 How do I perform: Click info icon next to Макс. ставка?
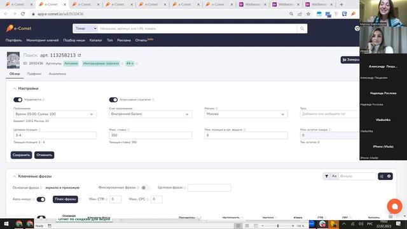128,130
